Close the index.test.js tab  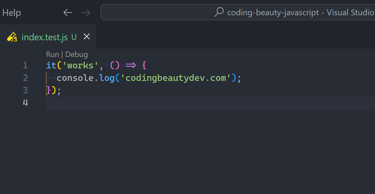87,36
